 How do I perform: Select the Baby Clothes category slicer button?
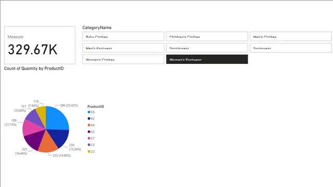[123, 36]
